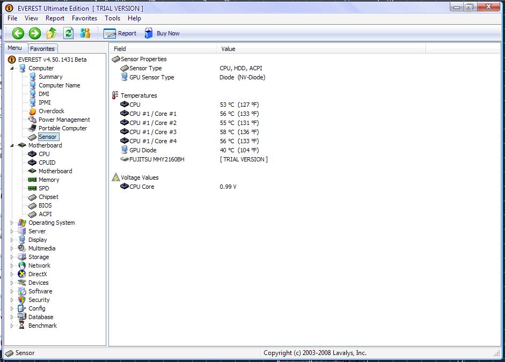The height and width of the screenshot is (362, 505).
Task: Click the Power Management icon
Action: [x=32, y=120]
